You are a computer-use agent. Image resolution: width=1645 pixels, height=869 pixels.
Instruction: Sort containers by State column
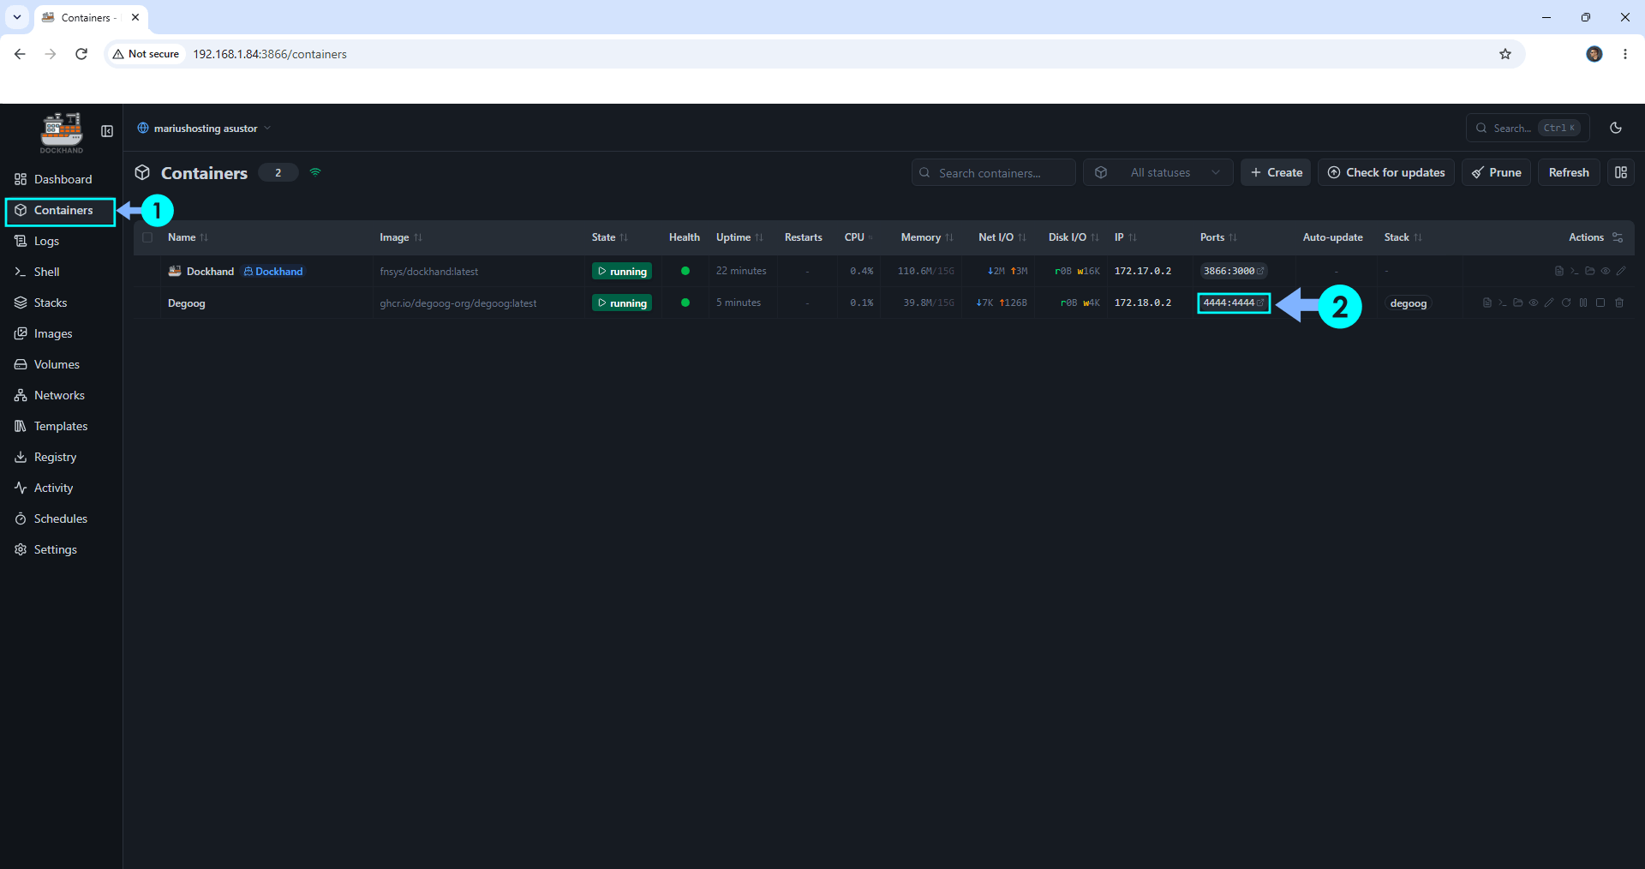610,237
